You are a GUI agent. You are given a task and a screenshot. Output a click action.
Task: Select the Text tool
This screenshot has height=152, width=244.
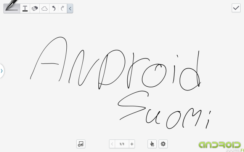[25, 8]
